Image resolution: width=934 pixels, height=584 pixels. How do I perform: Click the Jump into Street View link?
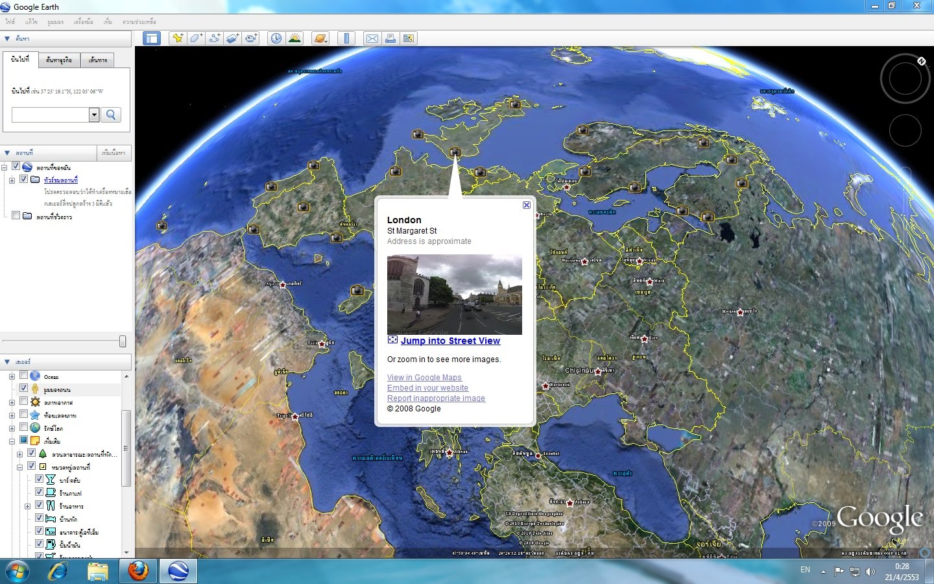(450, 341)
